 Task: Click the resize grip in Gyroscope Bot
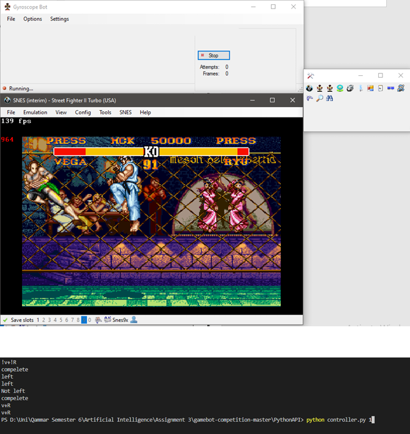click(x=300, y=89)
